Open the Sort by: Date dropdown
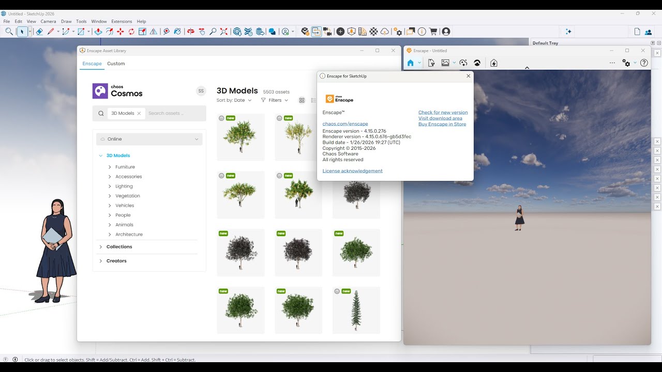This screenshot has height=372, width=662. pyautogui.click(x=234, y=100)
